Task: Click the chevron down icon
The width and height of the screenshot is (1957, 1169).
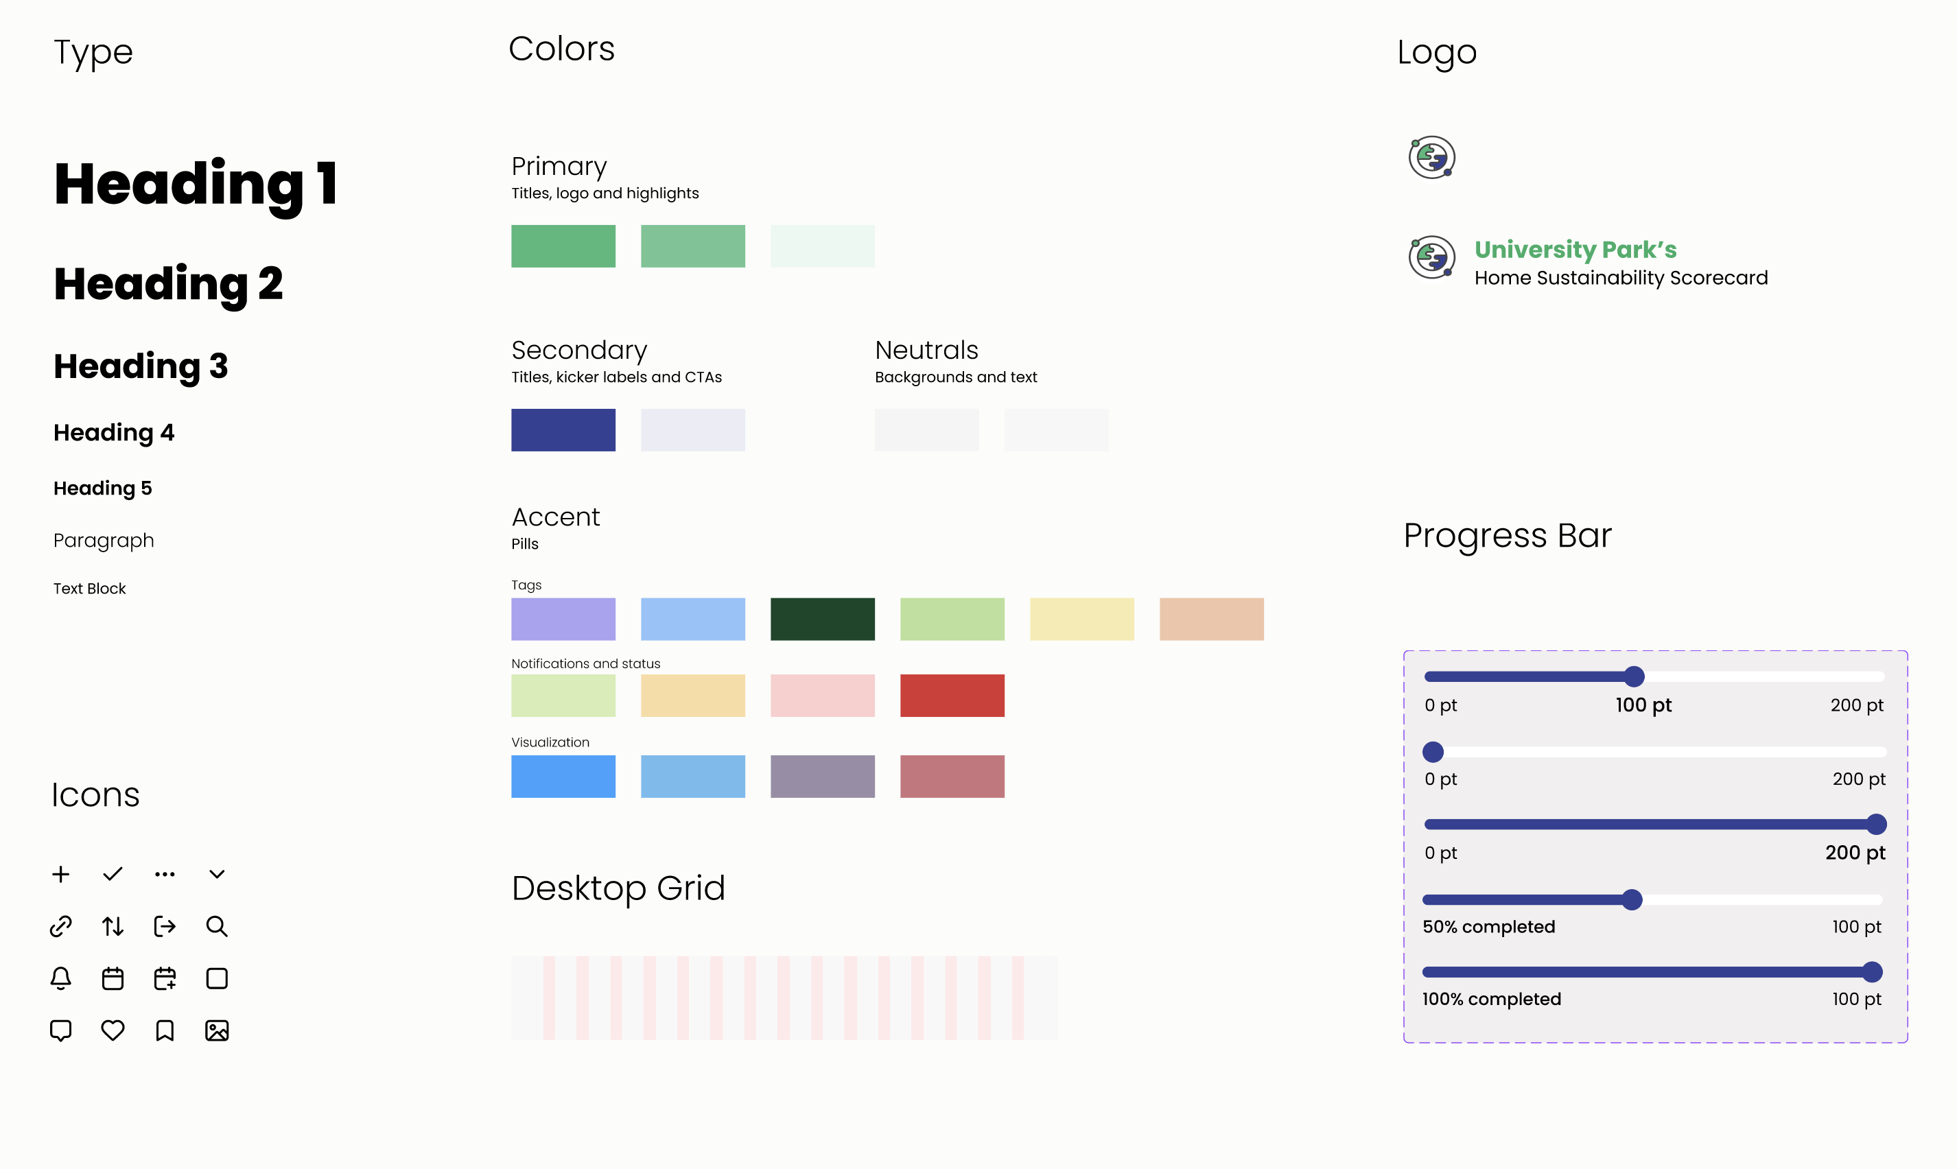Action: point(217,875)
